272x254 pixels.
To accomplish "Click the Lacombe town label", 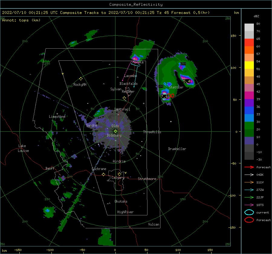I will 131,76.
